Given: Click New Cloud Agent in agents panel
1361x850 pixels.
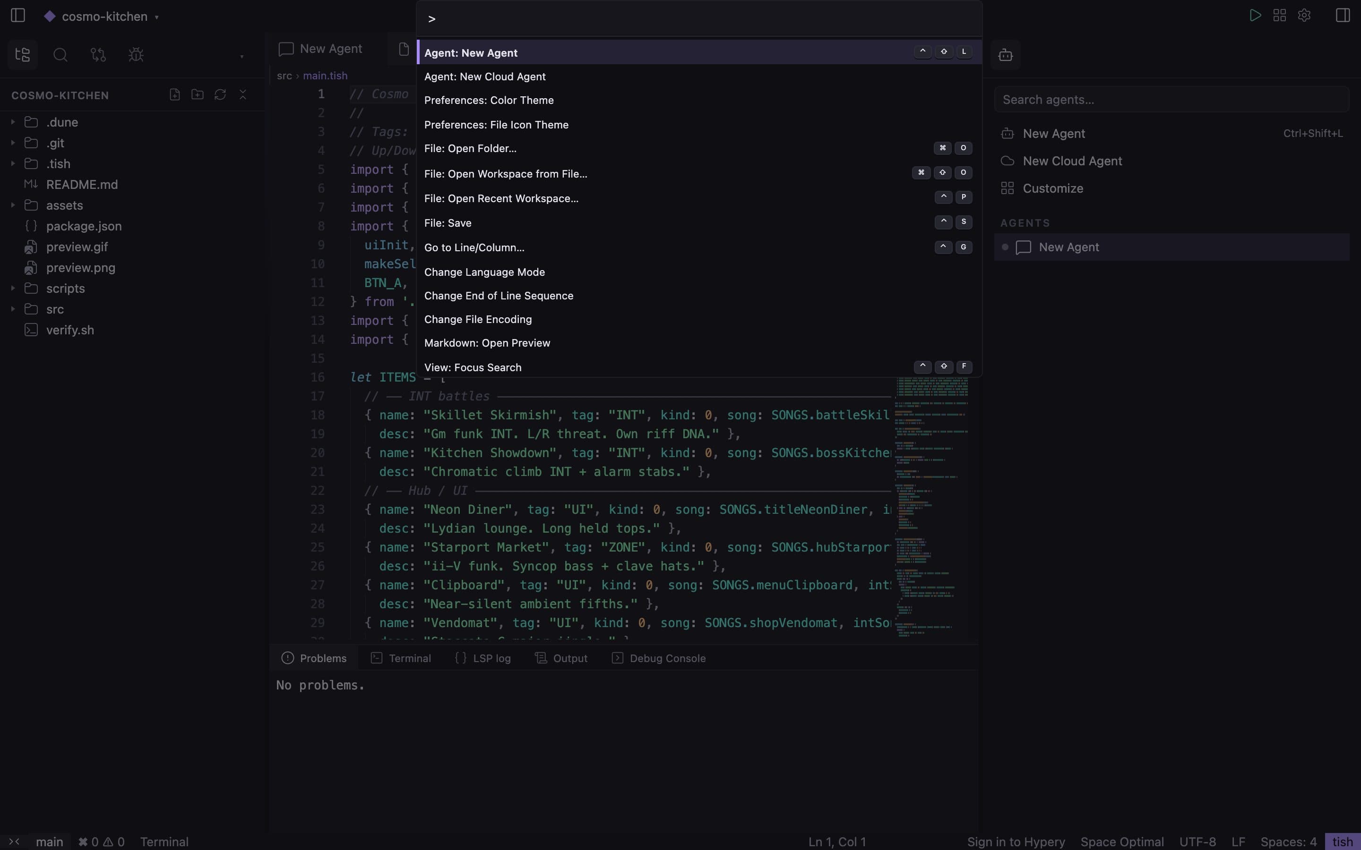Looking at the screenshot, I should point(1172,161).
